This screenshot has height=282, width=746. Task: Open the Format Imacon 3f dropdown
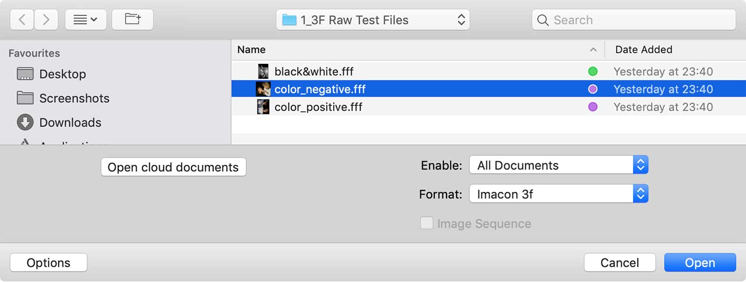558,194
